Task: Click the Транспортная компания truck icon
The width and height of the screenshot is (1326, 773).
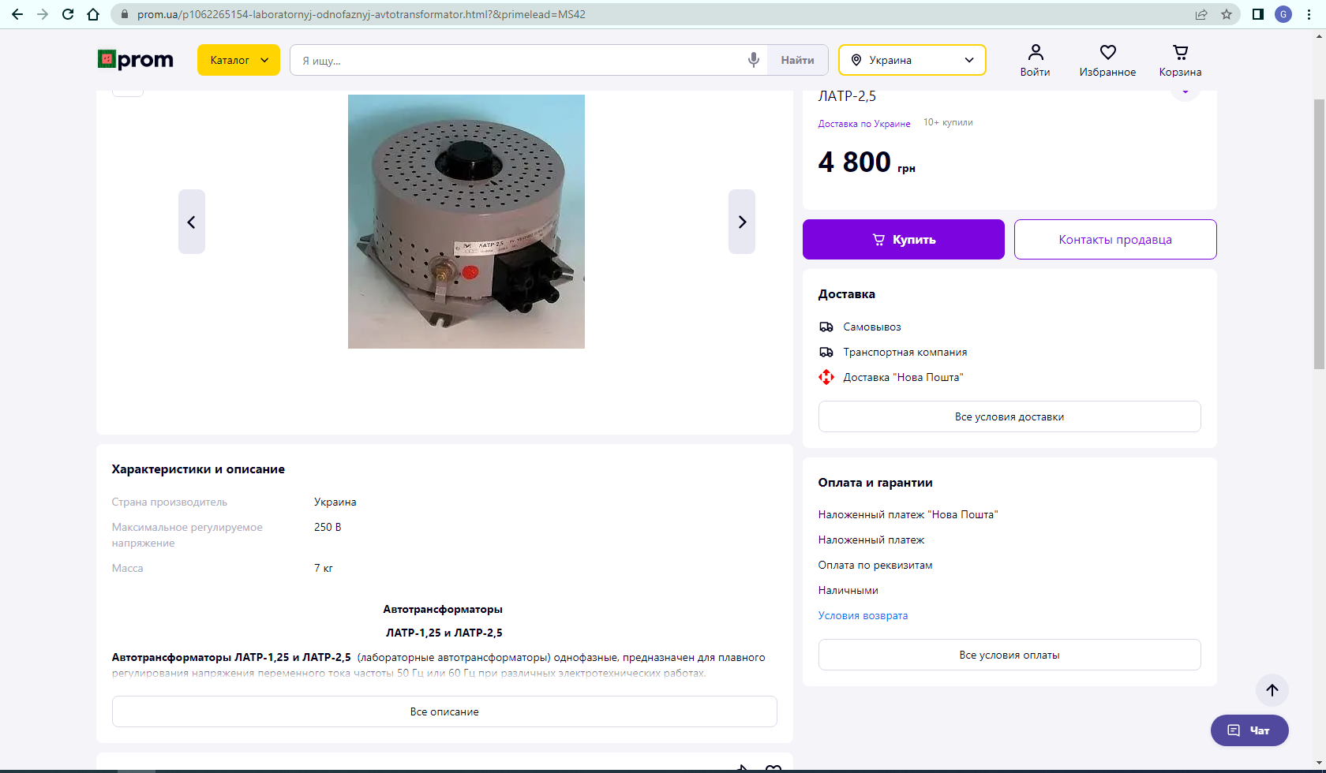Action: point(826,352)
